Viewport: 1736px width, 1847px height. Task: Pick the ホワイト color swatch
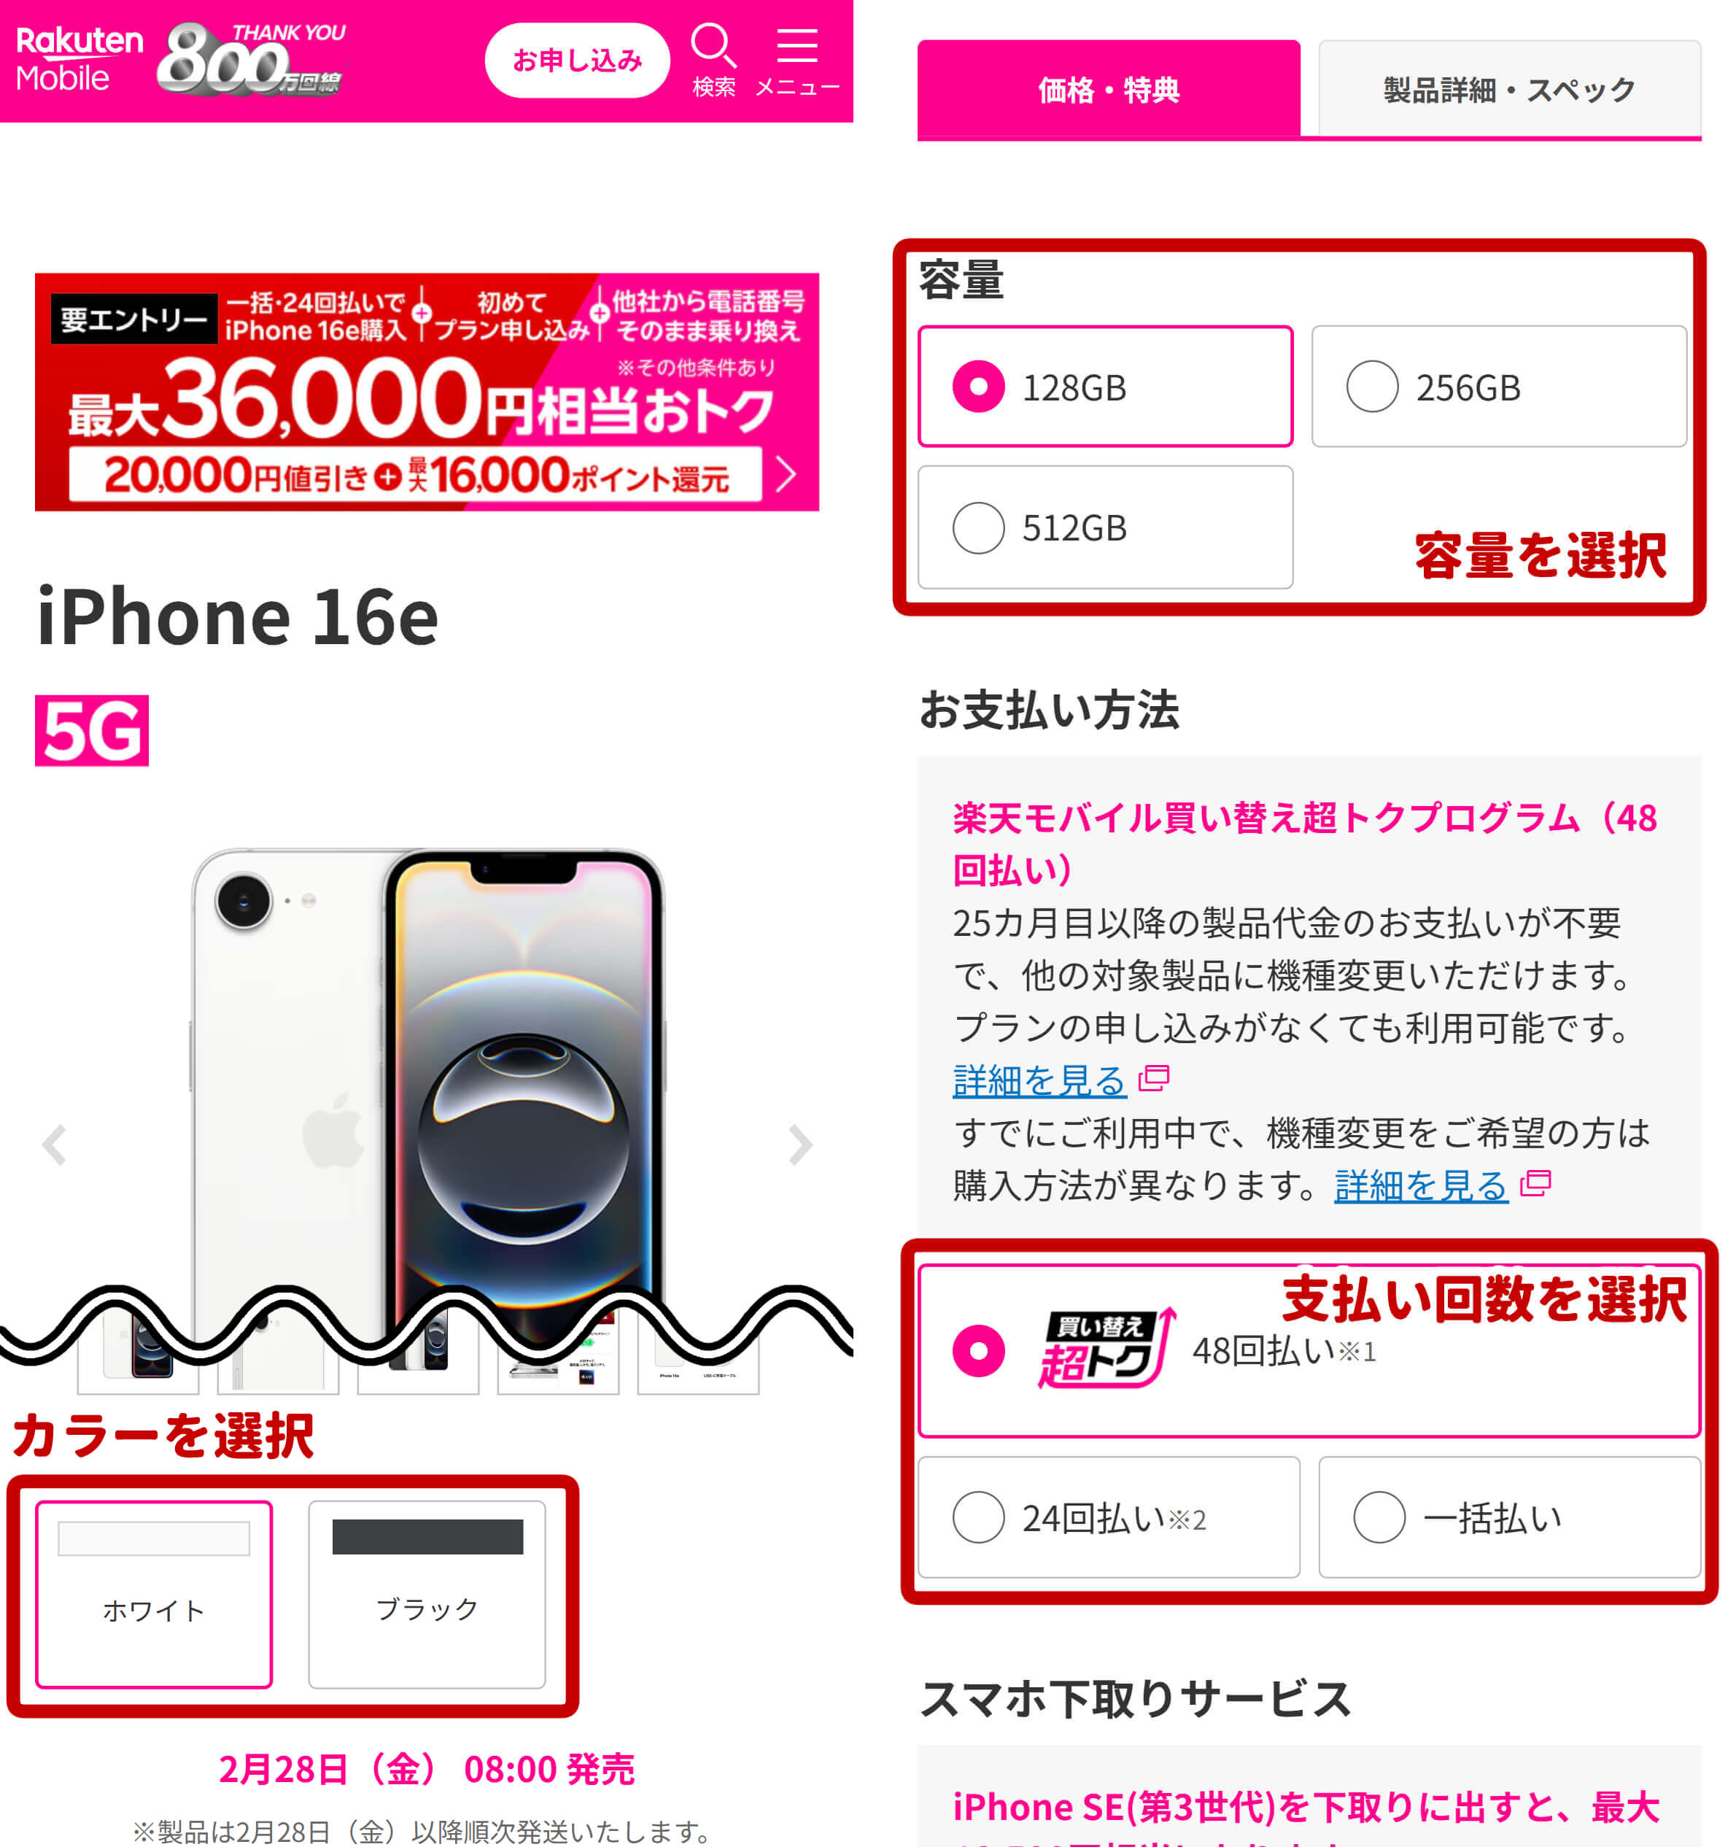tap(154, 1595)
